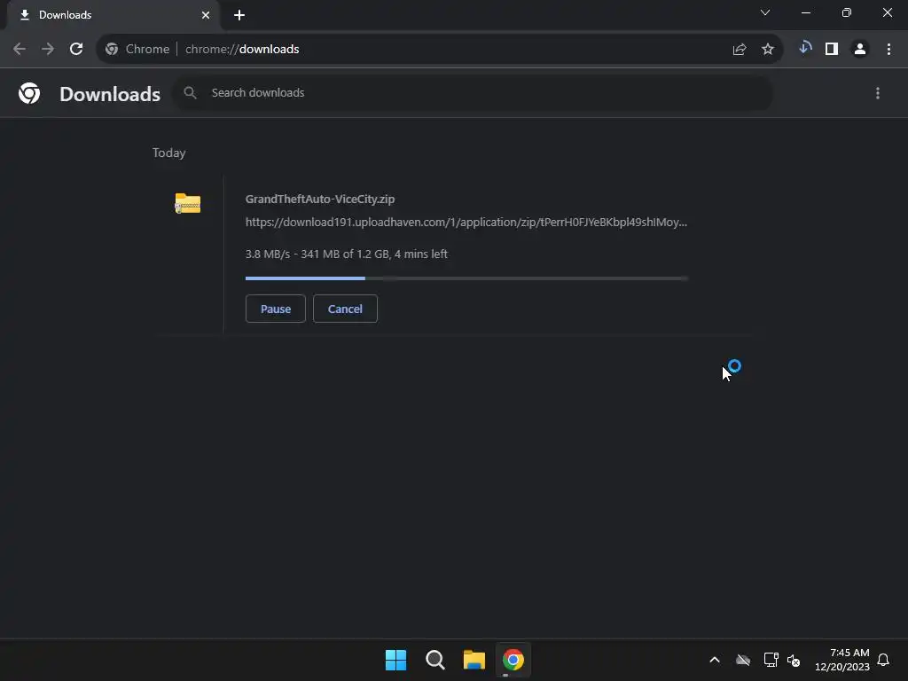Click the zip file icon of GrandTheftAuto-ViceCity
The width and height of the screenshot is (908, 681).
(x=188, y=203)
